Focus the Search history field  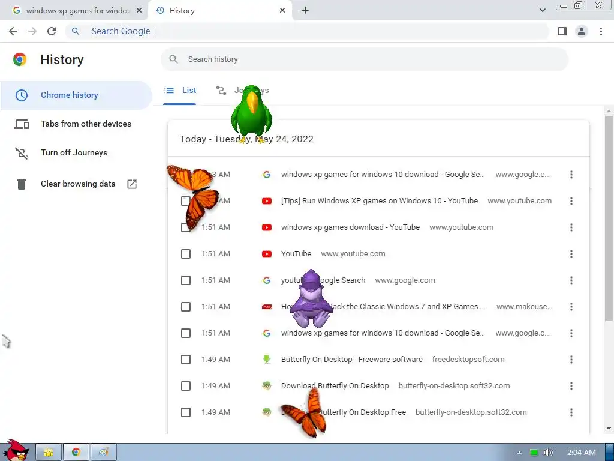click(364, 59)
